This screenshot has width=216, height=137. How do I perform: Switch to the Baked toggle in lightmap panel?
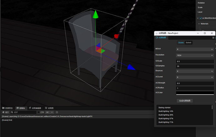click(x=188, y=43)
